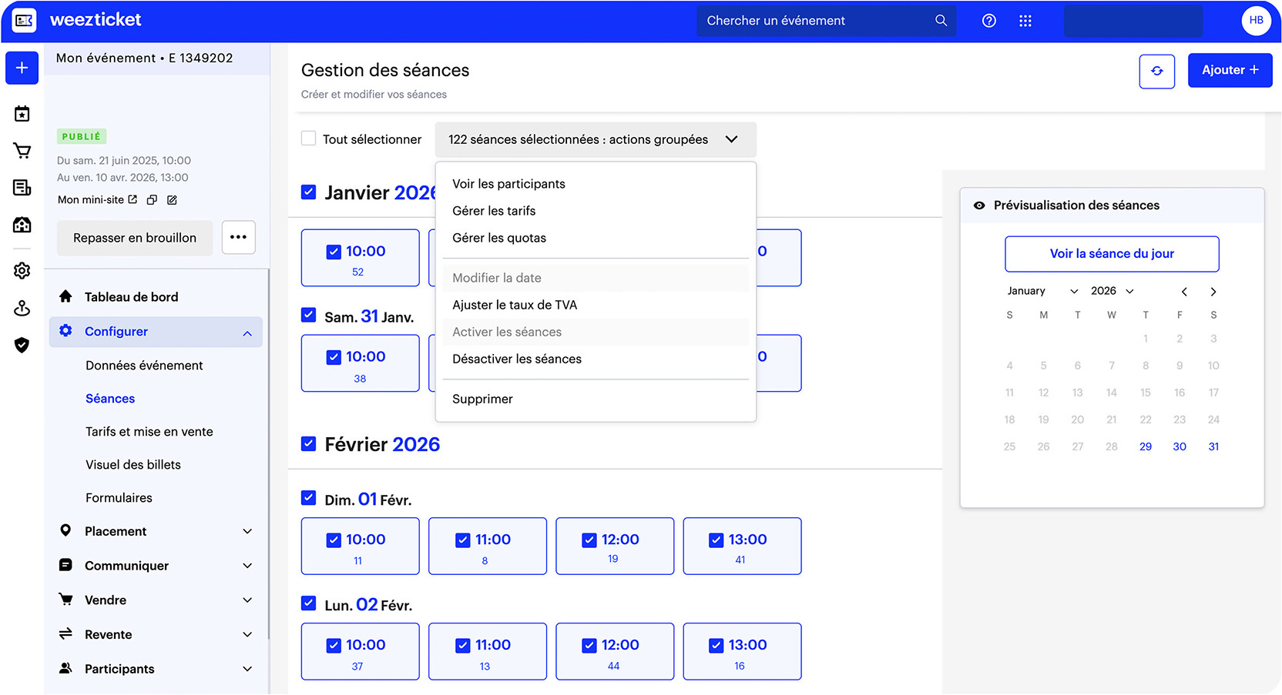1282x695 pixels.
Task: Open the January month dropdown
Action: pos(1042,291)
